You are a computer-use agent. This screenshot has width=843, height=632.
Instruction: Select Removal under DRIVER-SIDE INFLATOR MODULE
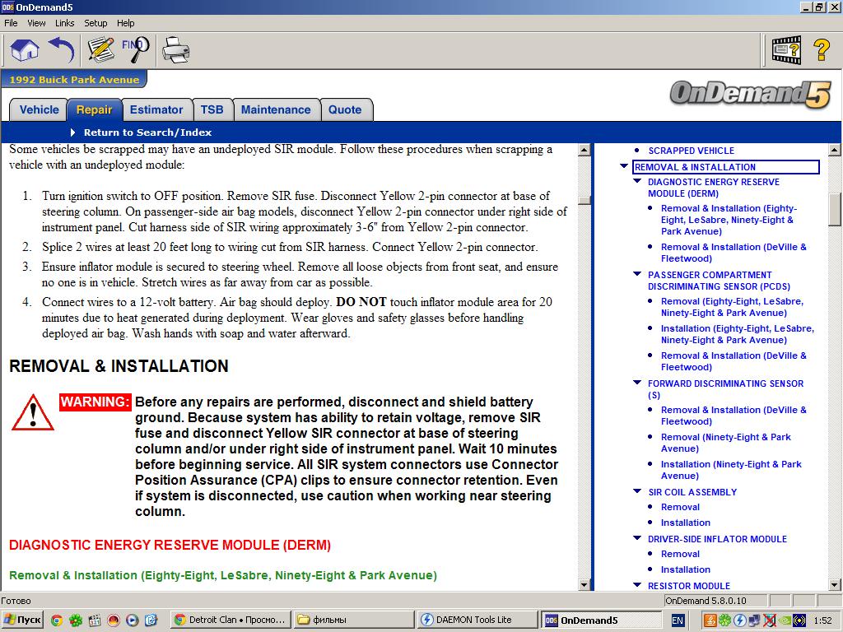[x=680, y=554]
